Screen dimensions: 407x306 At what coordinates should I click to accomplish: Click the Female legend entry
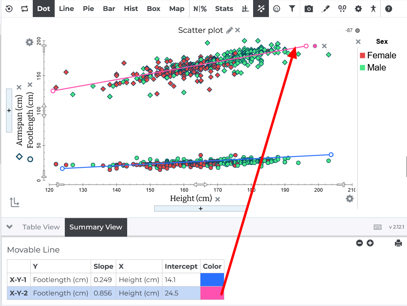tap(378, 56)
